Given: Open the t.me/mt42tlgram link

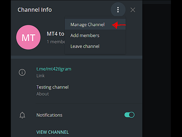Looking at the screenshot, I should pyautogui.click(x=54, y=69).
